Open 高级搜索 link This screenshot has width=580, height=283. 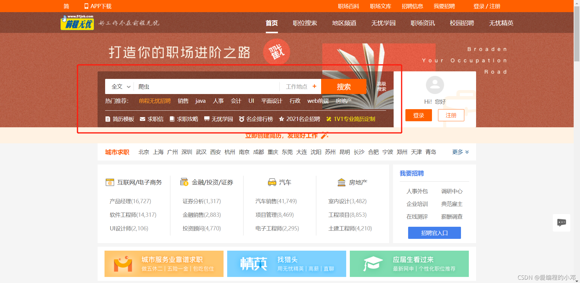382,86
